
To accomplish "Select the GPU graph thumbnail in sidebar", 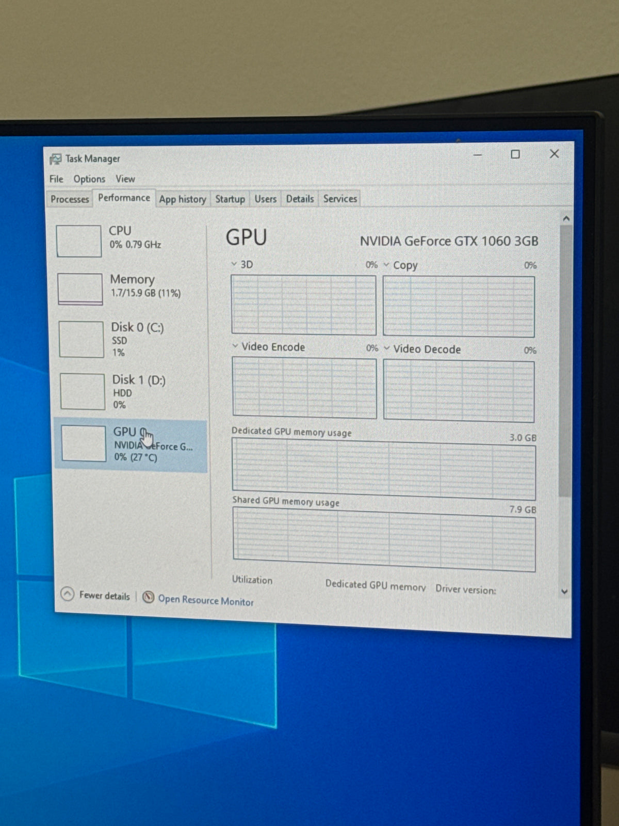I will (x=84, y=443).
